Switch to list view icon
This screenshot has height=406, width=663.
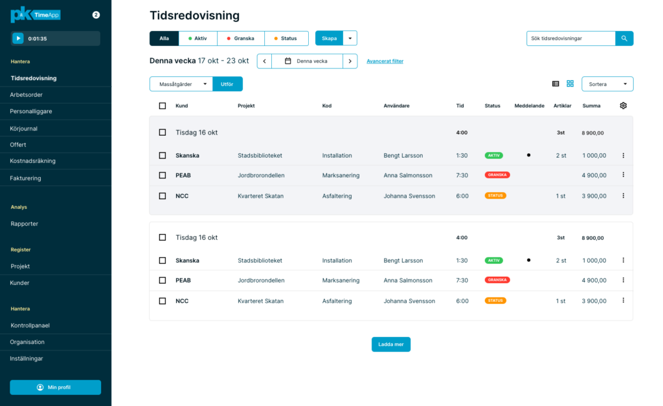556,84
